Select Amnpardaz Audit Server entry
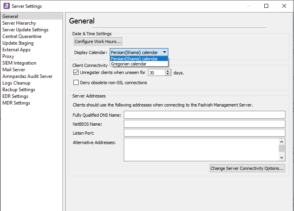The width and height of the screenshot is (294, 211). pyautogui.click(x=27, y=76)
